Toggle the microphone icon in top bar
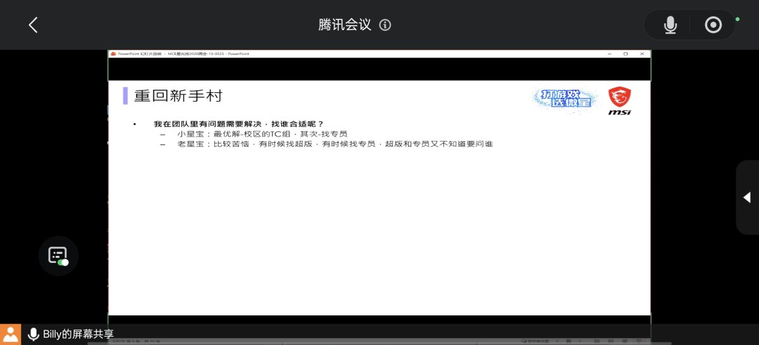 pos(670,25)
